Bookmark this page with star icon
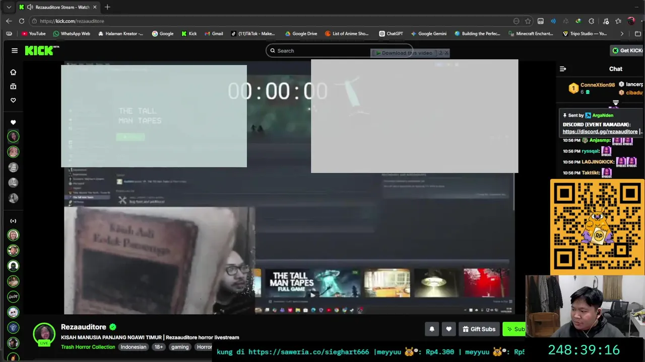Viewport: 645px width, 362px height. click(528, 21)
